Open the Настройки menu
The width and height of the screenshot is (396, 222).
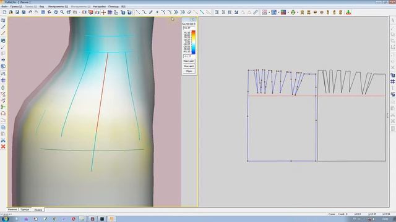pyautogui.click(x=99, y=6)
